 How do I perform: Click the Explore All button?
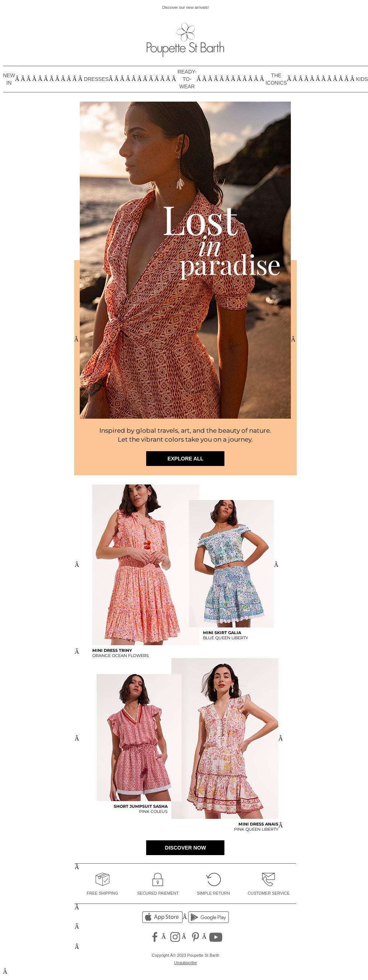(185, 459)
